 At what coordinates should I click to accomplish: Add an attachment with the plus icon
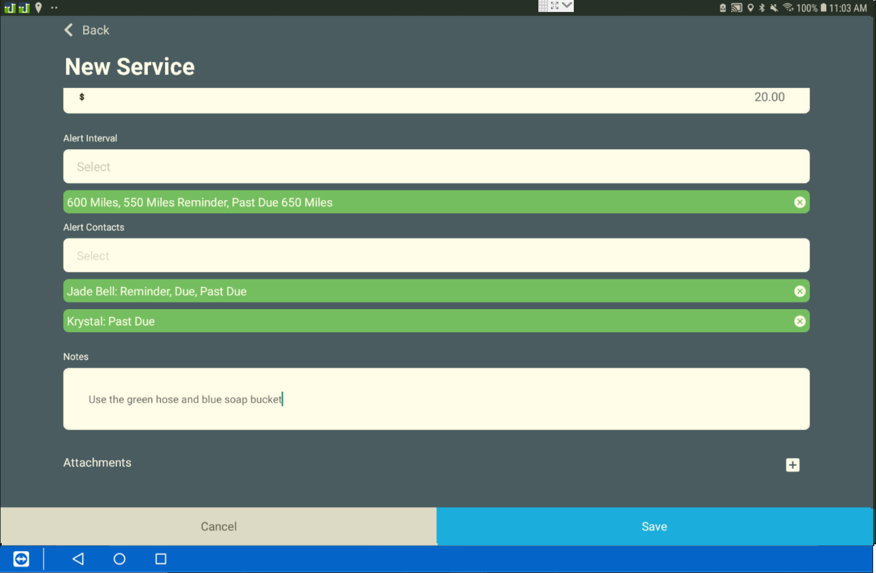tap(792, 465)
